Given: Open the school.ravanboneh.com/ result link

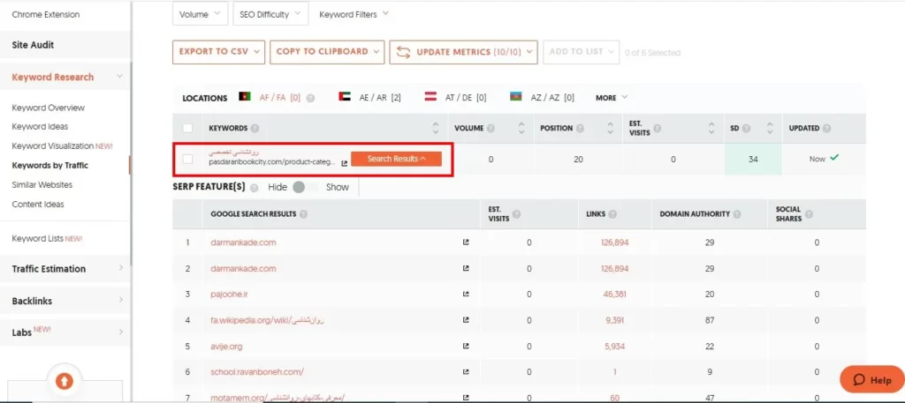Looking at the screenshot, I should (x=257, y=372).
